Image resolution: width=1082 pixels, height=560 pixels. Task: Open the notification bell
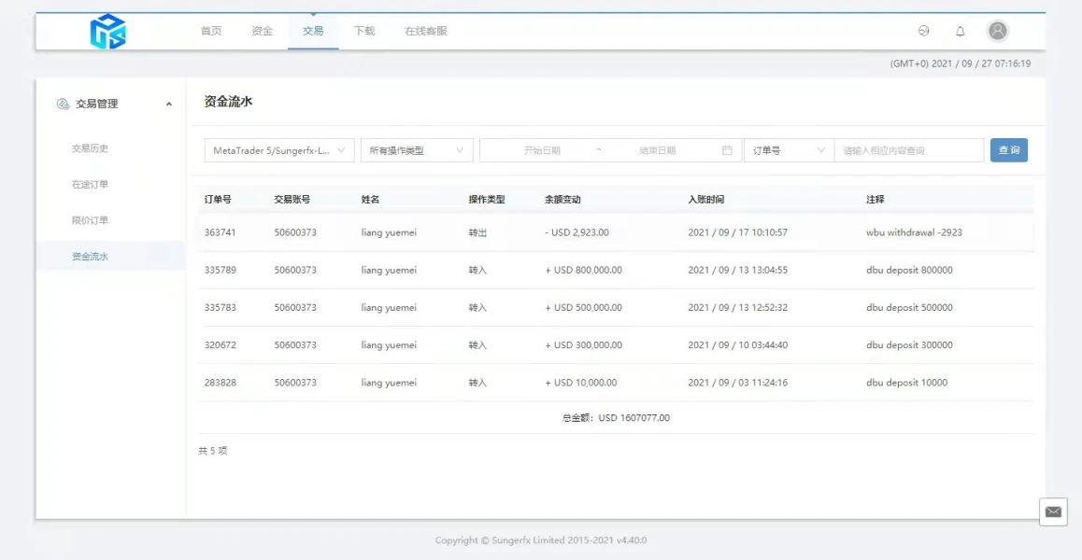pos(960,32)
